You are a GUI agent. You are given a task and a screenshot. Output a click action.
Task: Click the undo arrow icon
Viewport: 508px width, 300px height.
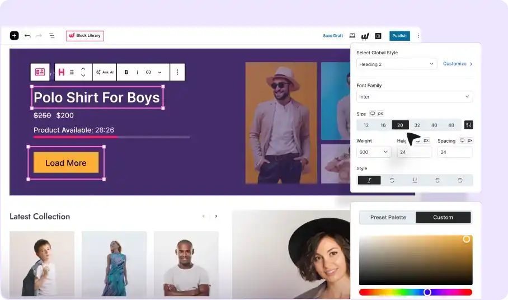point(27,36)
